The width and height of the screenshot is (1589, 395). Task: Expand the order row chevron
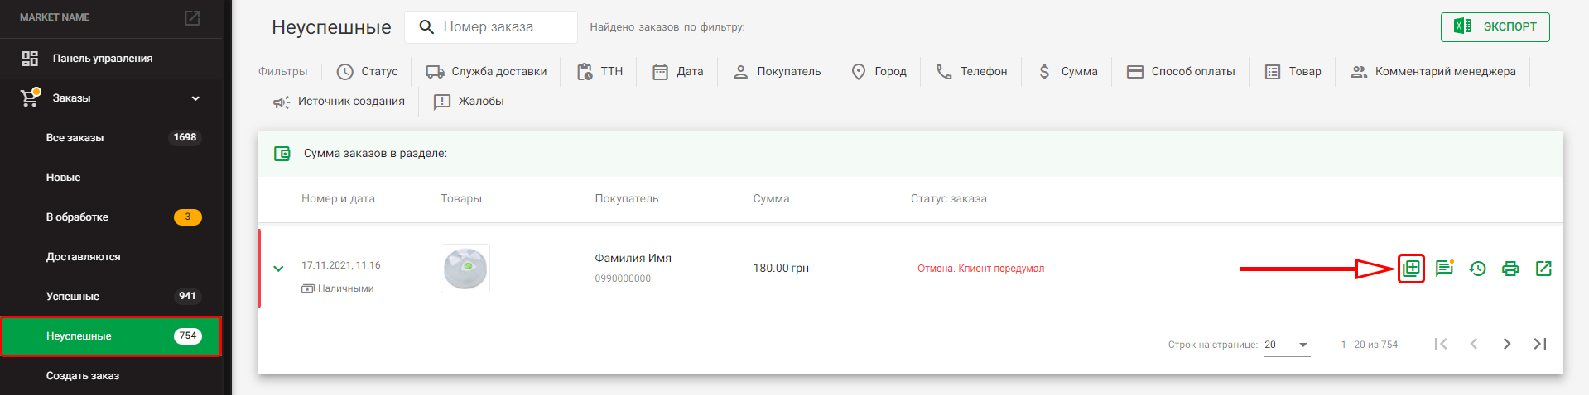pos(278,269)
